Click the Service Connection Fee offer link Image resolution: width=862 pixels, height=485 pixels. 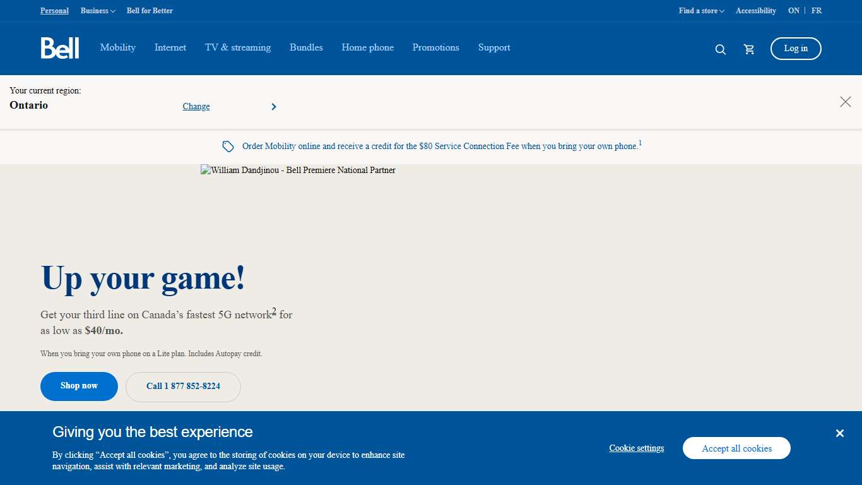pos(440,146)
